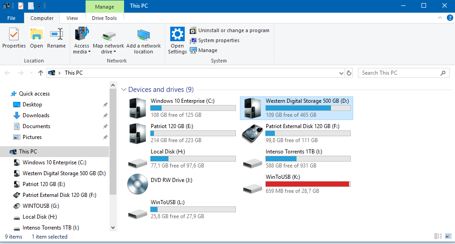The height and width of the screenshot is (244, 455).
Task: Switch to Large icons view icon
Action: point(448,236)
